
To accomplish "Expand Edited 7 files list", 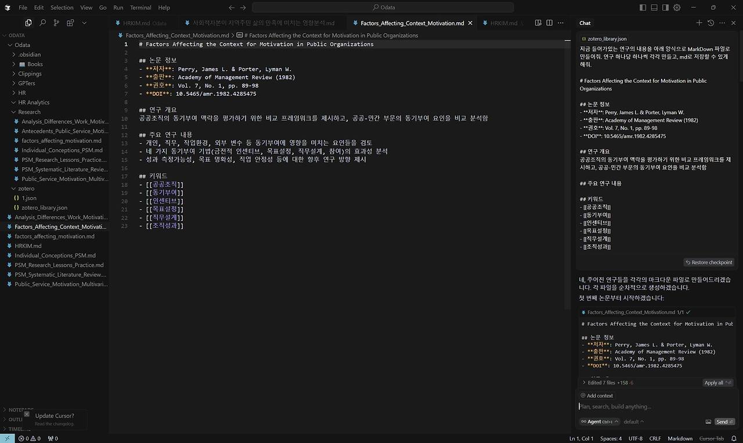I will [608, 383].
